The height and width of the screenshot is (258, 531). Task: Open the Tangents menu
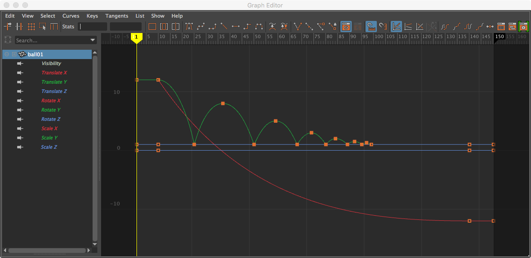click(116, 16)
